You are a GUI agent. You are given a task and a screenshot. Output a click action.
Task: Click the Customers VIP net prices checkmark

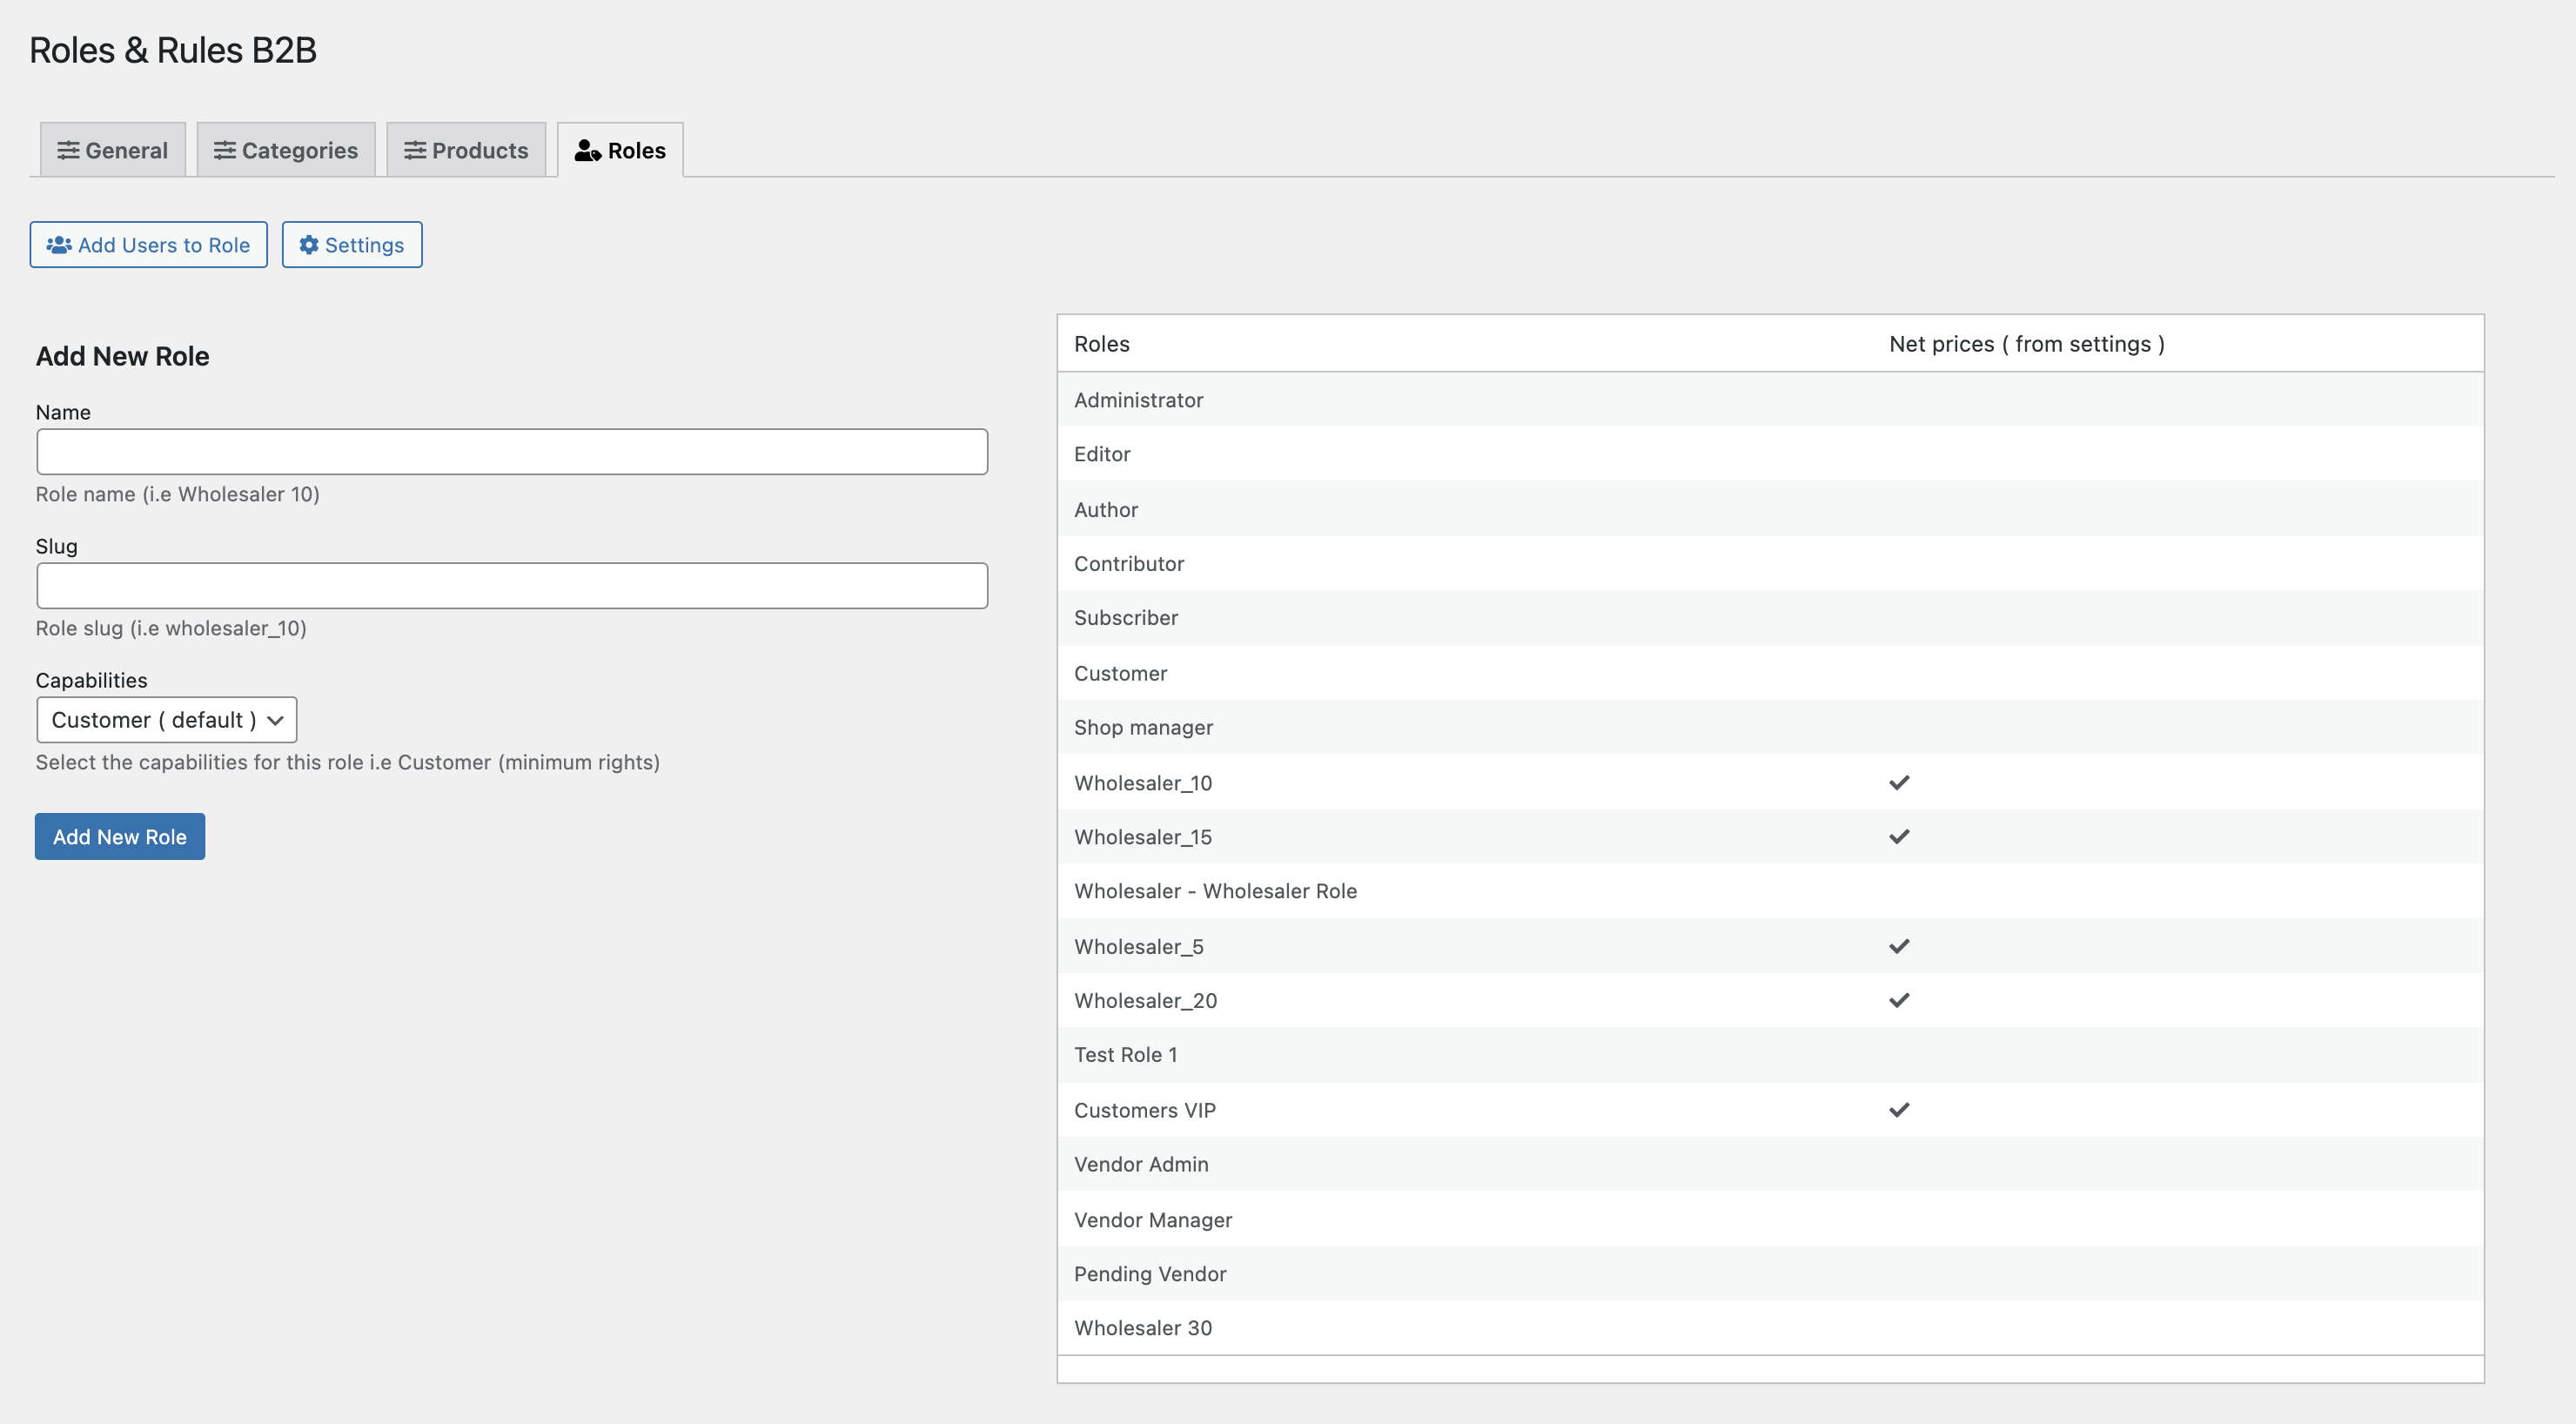coord(1899,1109)
